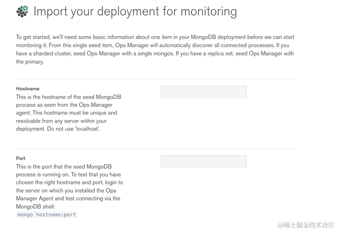The height and width of the screenshot is (231, 337).
Task: Focus the Hostname input field
Action: pos(203,92)
